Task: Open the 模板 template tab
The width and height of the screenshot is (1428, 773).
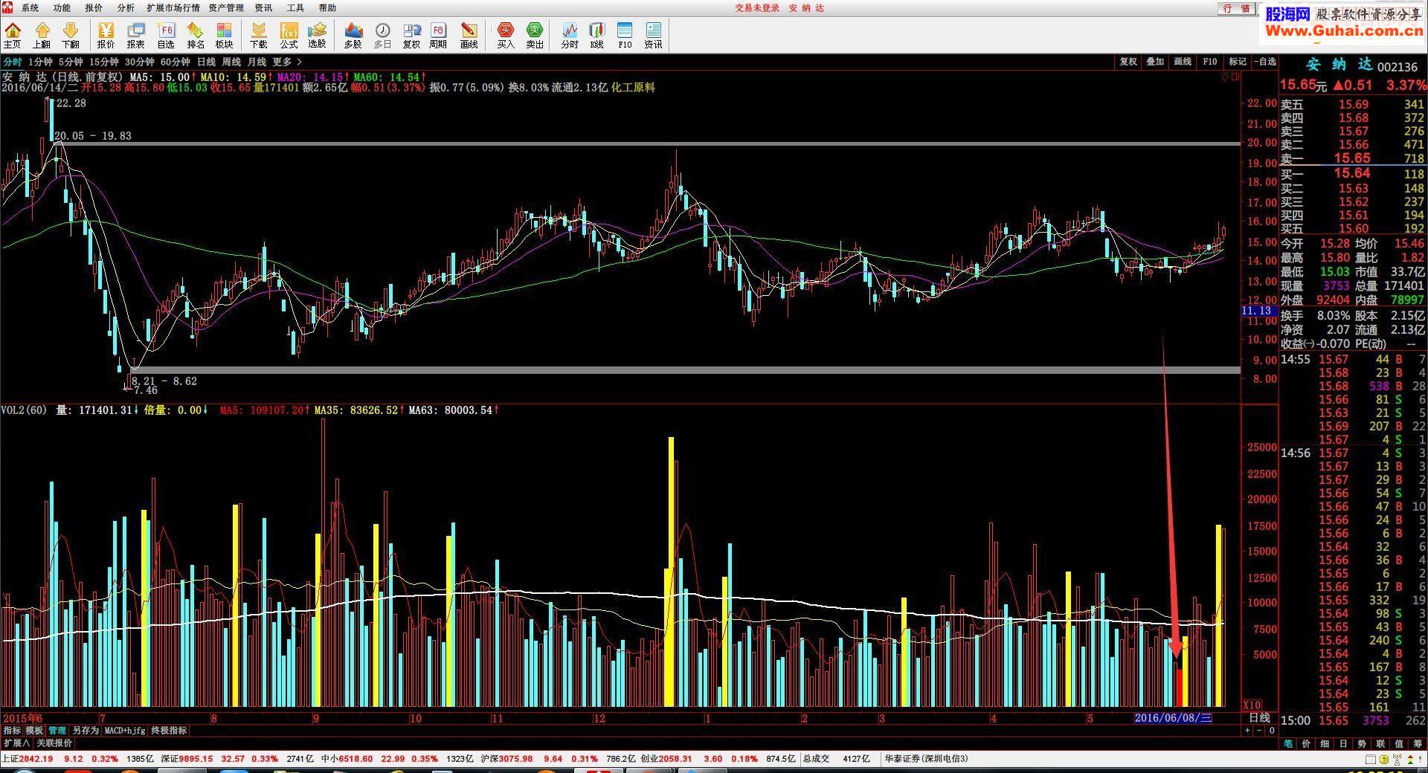Action: (34, 731)
